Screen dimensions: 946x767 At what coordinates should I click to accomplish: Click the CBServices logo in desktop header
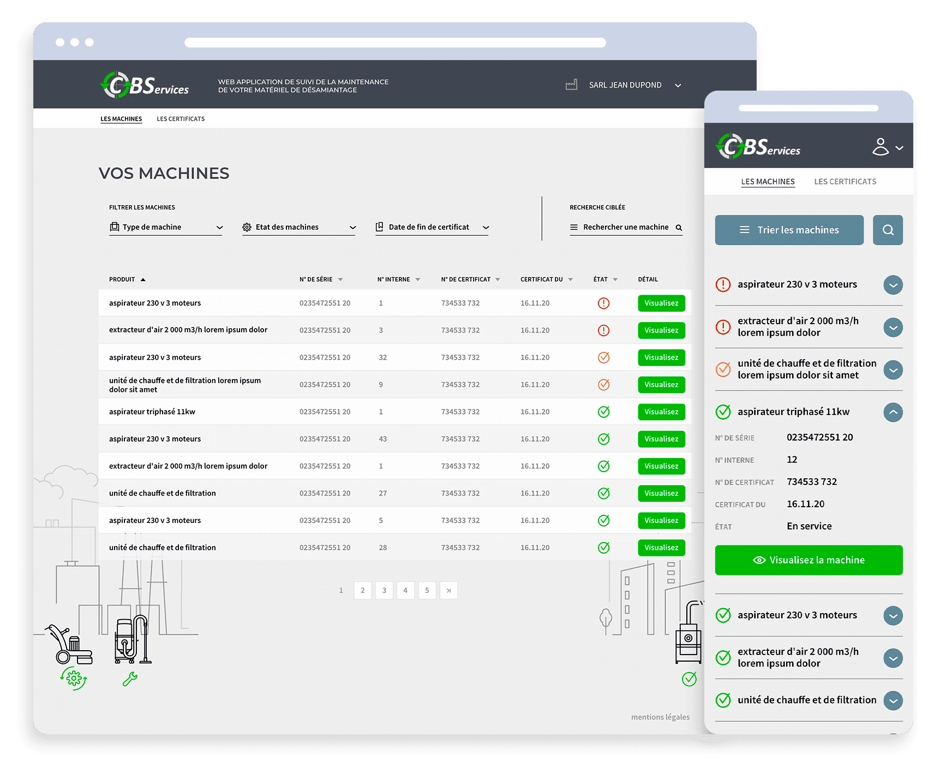(145, 85)
